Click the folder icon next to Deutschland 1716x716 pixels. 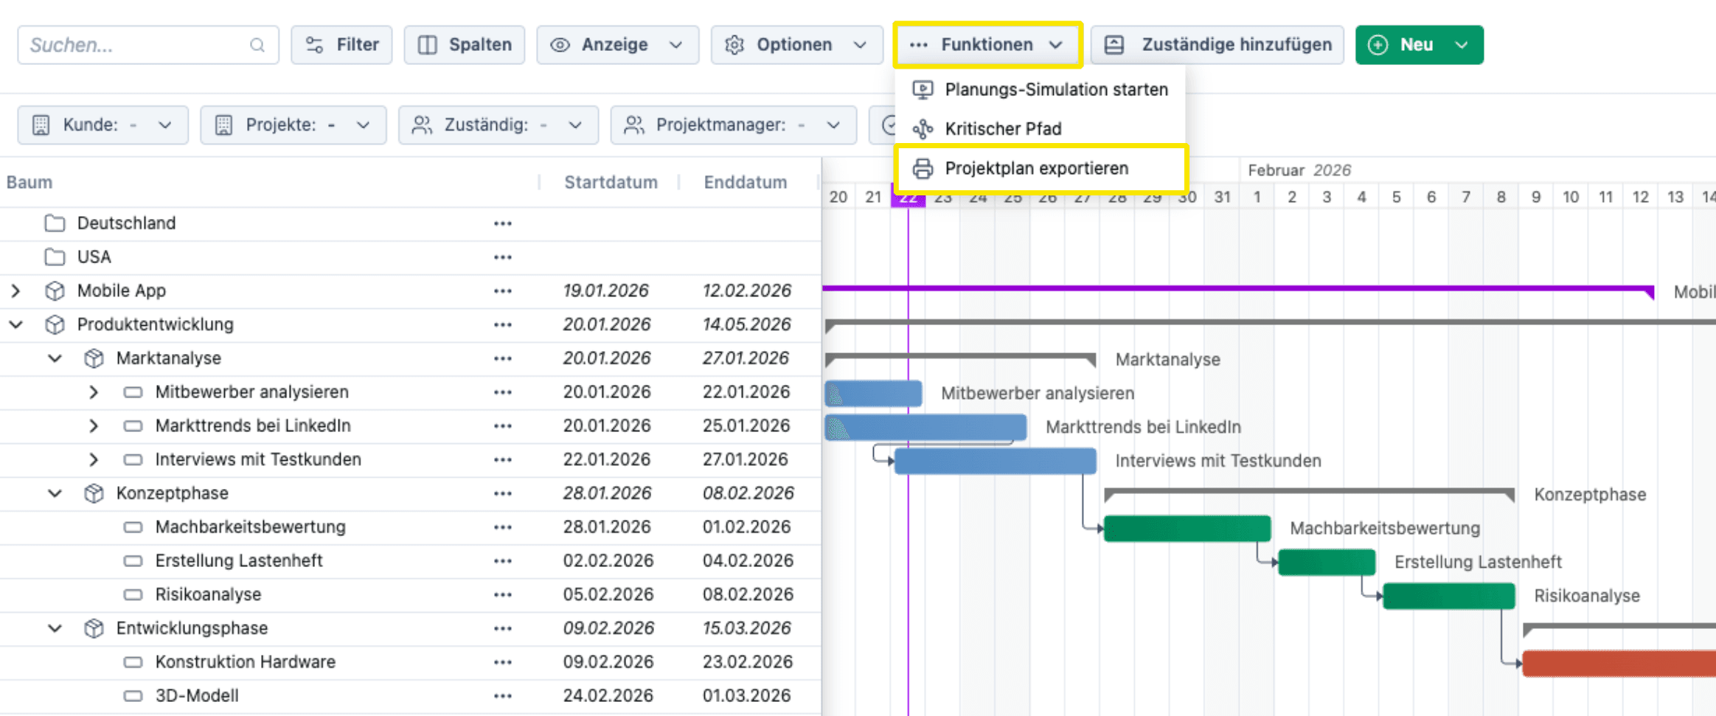55,223
